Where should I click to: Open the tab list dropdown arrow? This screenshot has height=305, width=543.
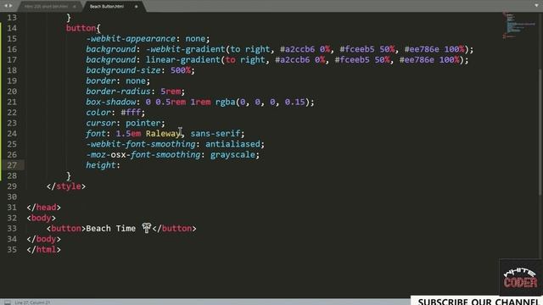pos(536,6)
